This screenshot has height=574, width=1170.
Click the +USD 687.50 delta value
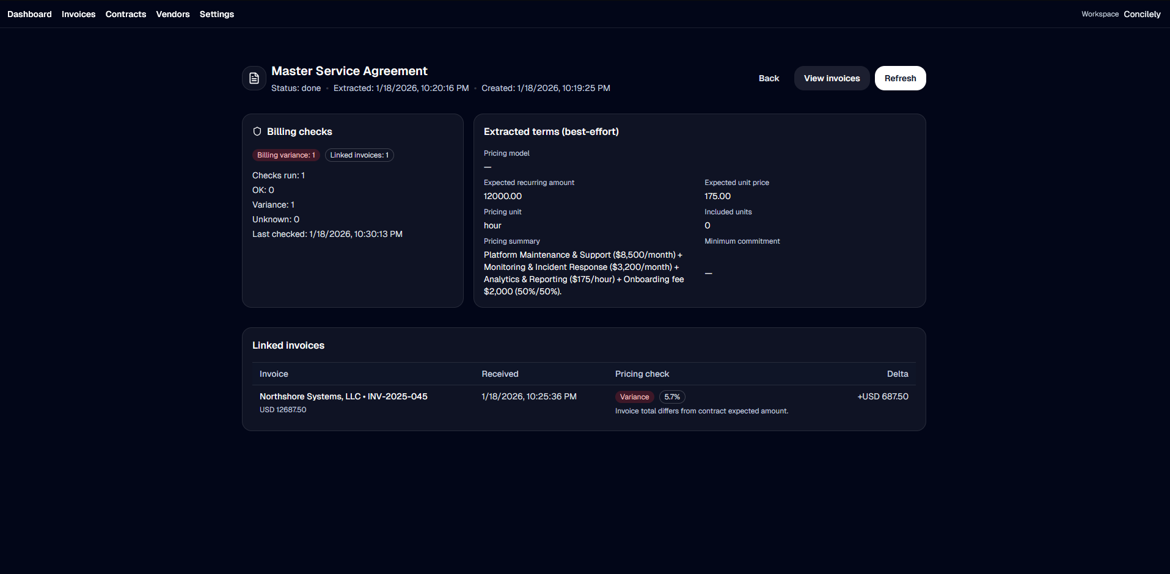coord(882,396)
